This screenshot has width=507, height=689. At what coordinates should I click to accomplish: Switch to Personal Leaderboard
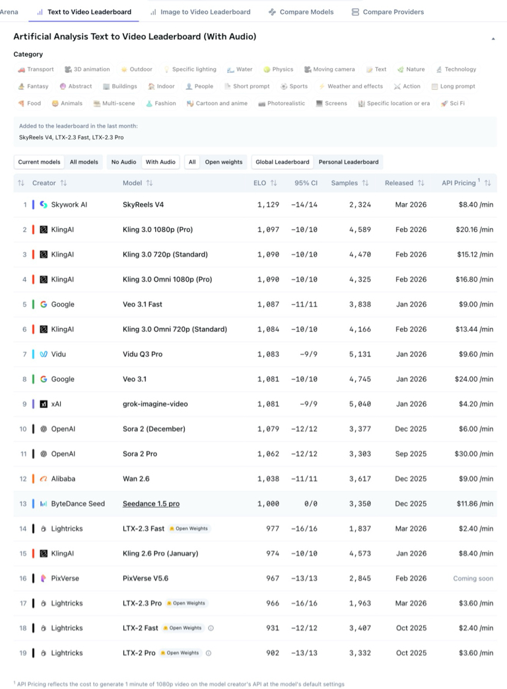click(x=349, y=162)
